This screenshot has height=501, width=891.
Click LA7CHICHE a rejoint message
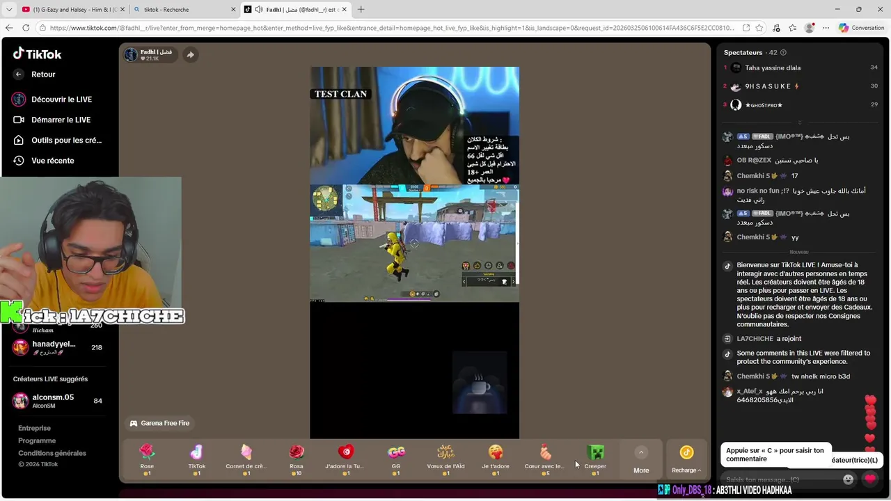pos(768,339)
